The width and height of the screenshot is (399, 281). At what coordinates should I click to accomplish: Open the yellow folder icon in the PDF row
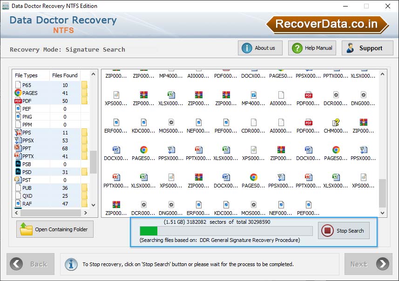pyautogui.click(x=84, y=100)
